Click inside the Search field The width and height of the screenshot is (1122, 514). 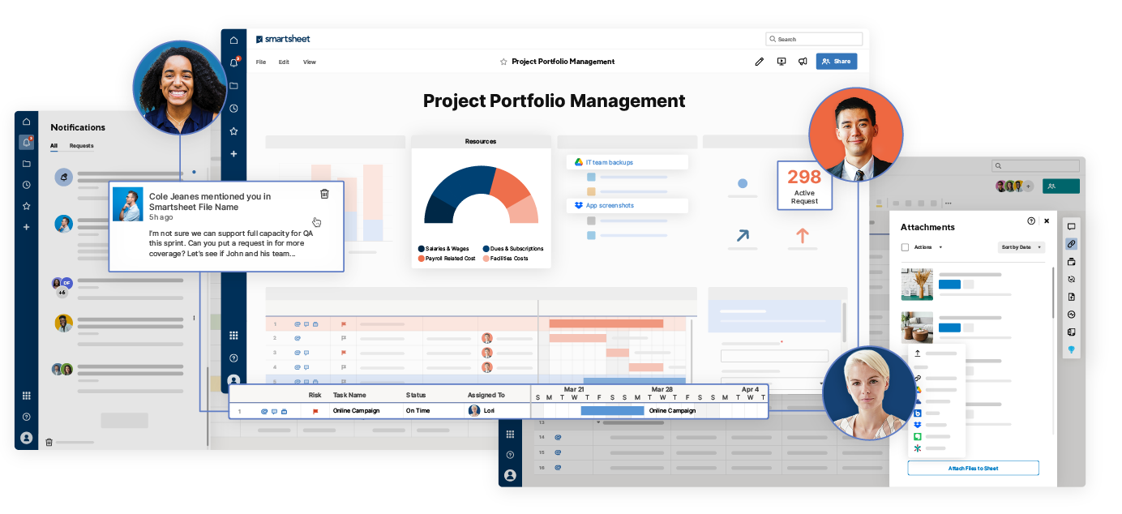(x=815, y=38)
